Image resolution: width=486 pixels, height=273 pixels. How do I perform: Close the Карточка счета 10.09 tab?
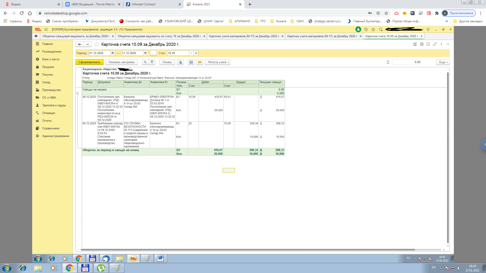(x=421, y=36)
